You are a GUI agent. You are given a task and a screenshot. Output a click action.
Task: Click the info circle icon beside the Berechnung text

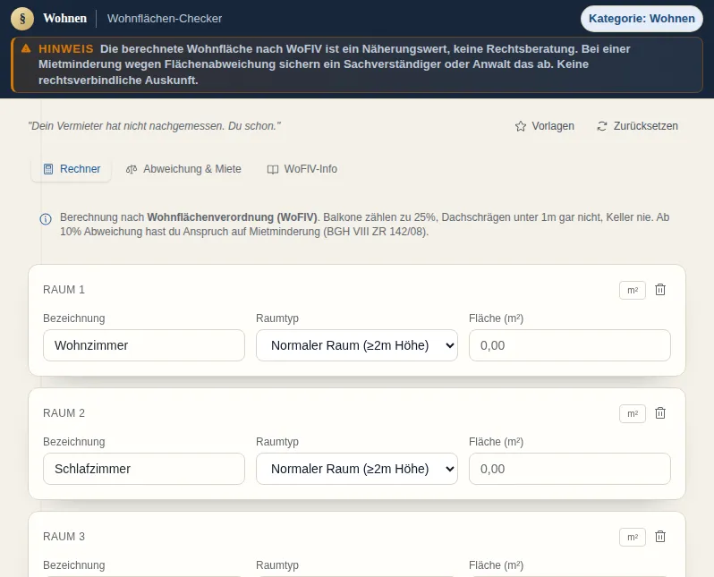(x=46, y=219)
